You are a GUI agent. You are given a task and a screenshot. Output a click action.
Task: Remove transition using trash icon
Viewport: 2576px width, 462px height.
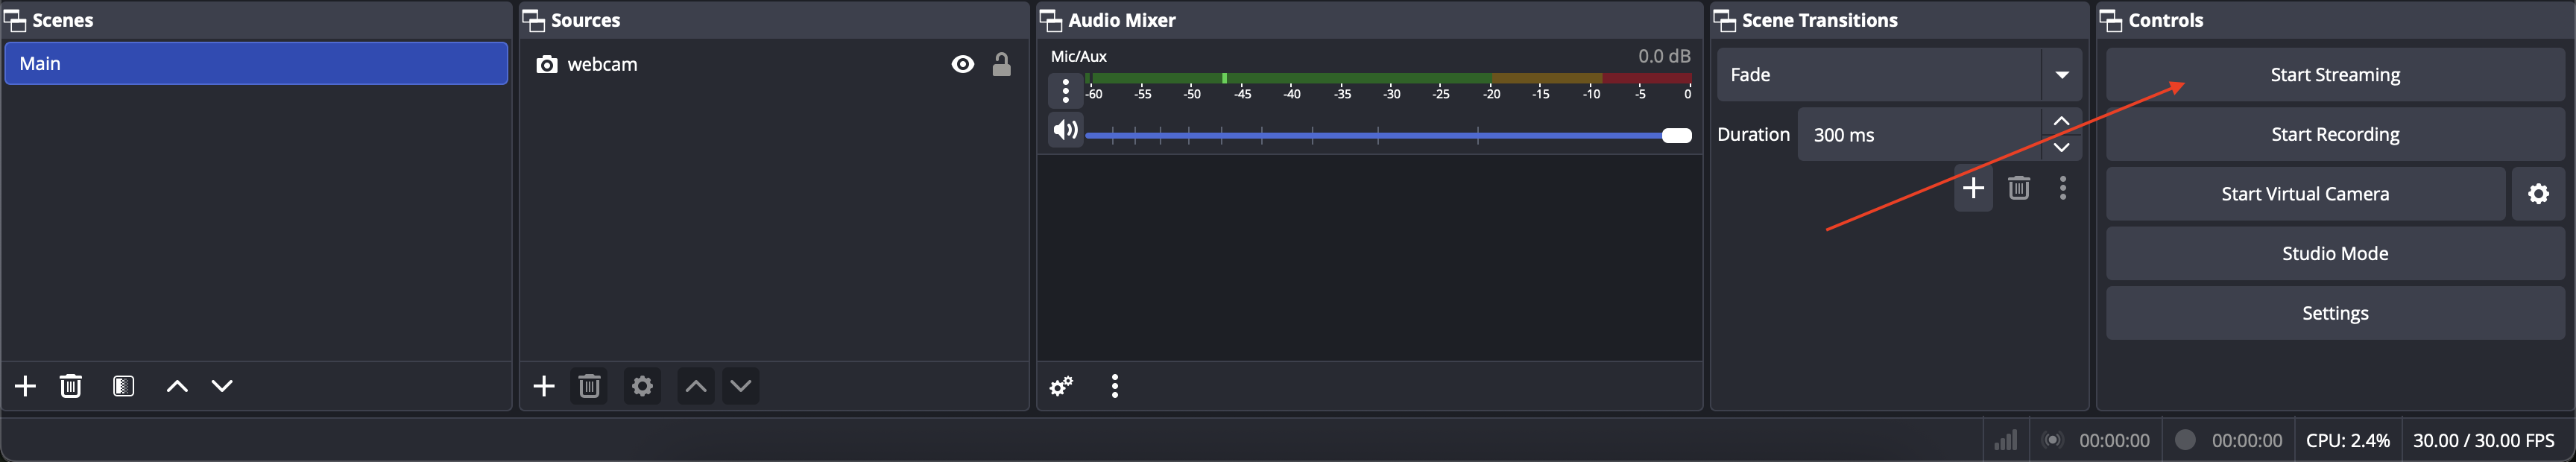pos(2018,188)
